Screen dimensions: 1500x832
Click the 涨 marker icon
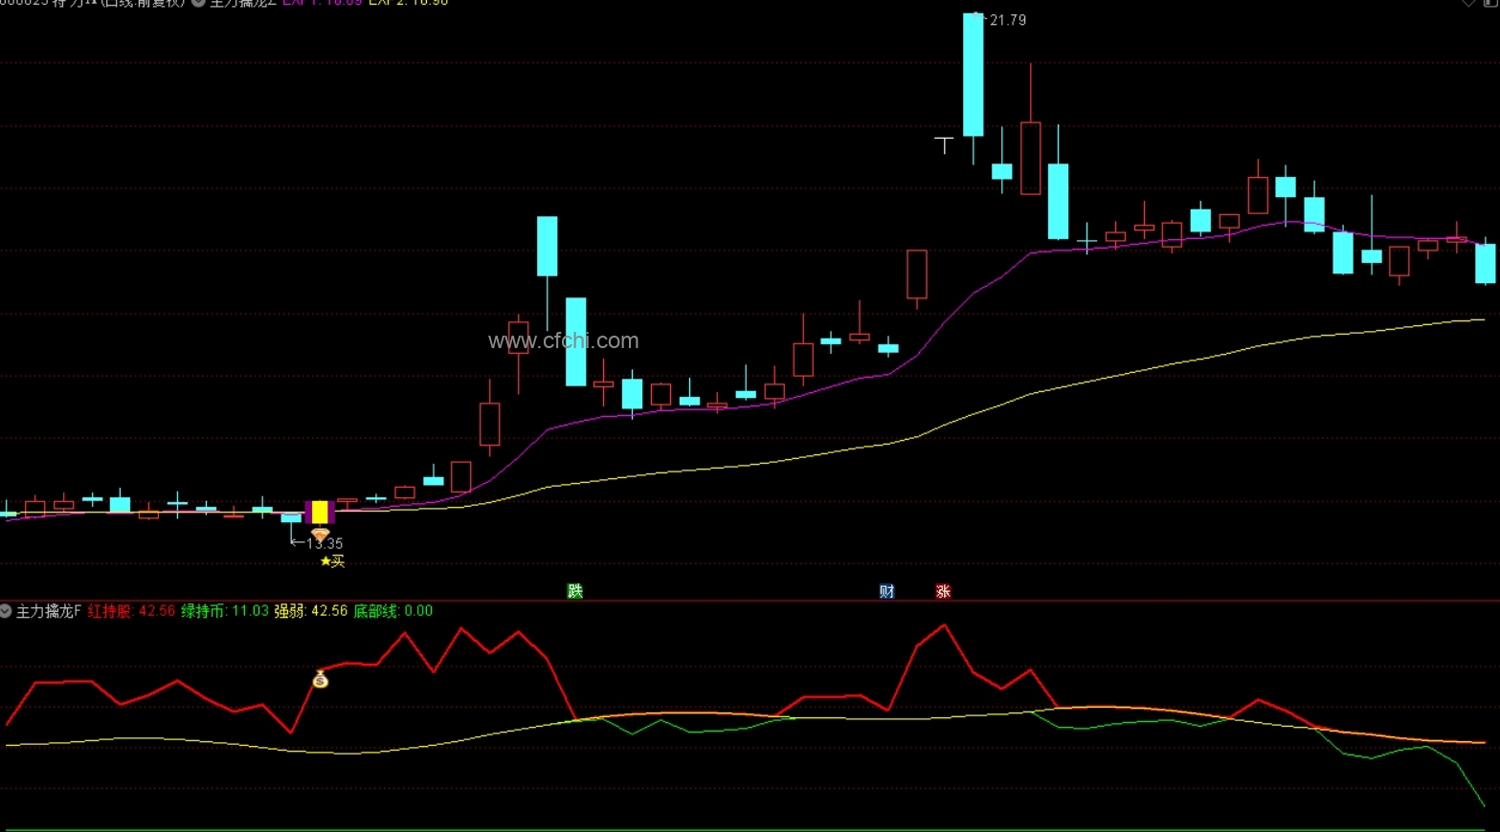click(943, 591)
